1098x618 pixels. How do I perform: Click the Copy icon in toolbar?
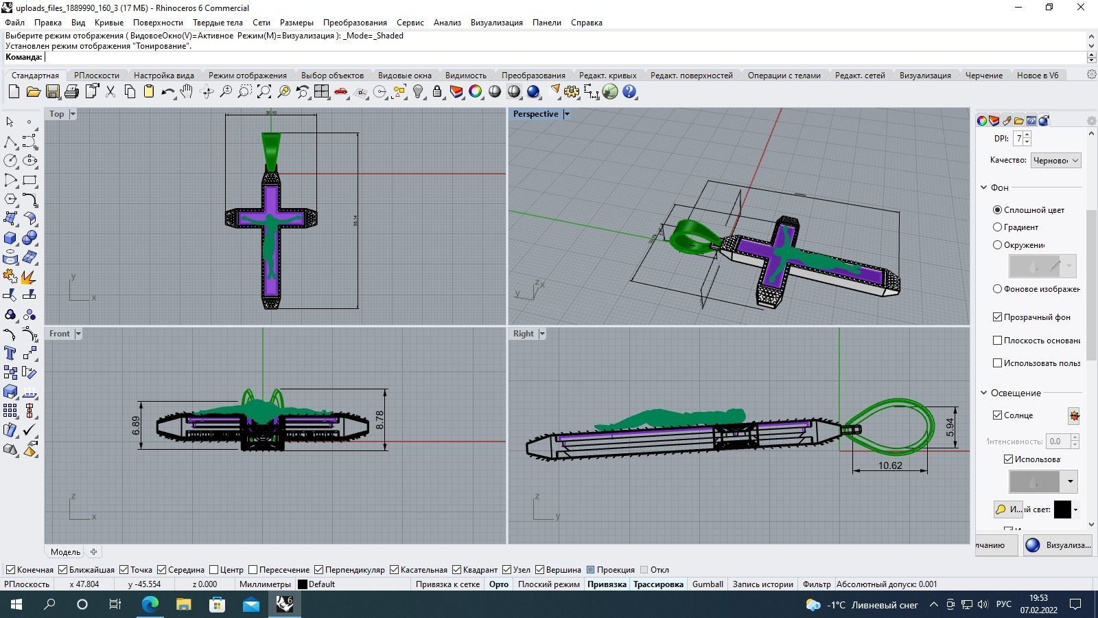129,91
